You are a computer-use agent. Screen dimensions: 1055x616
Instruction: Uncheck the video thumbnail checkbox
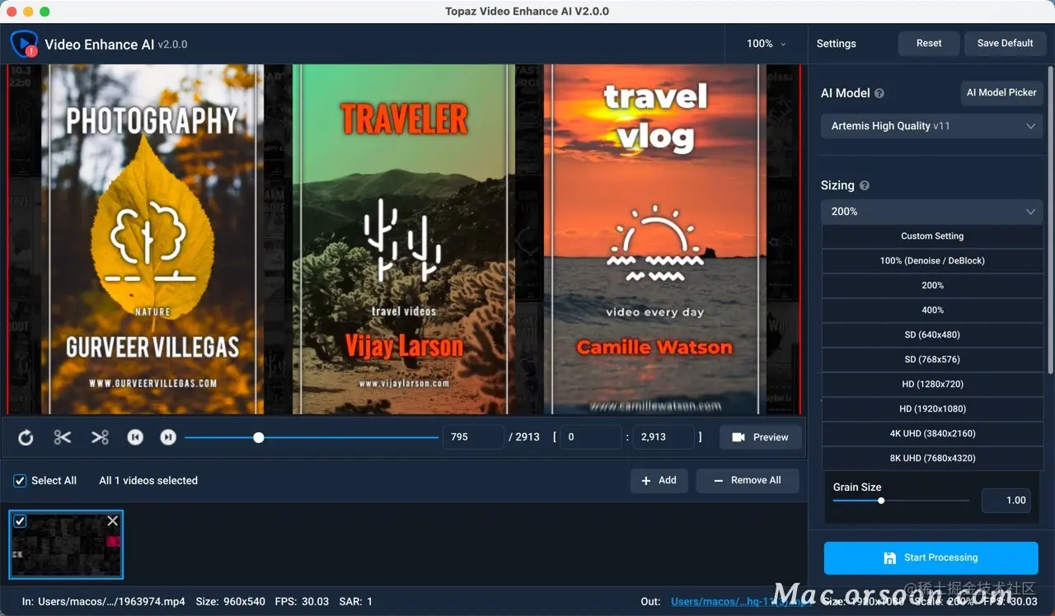(x=20, y=520)
